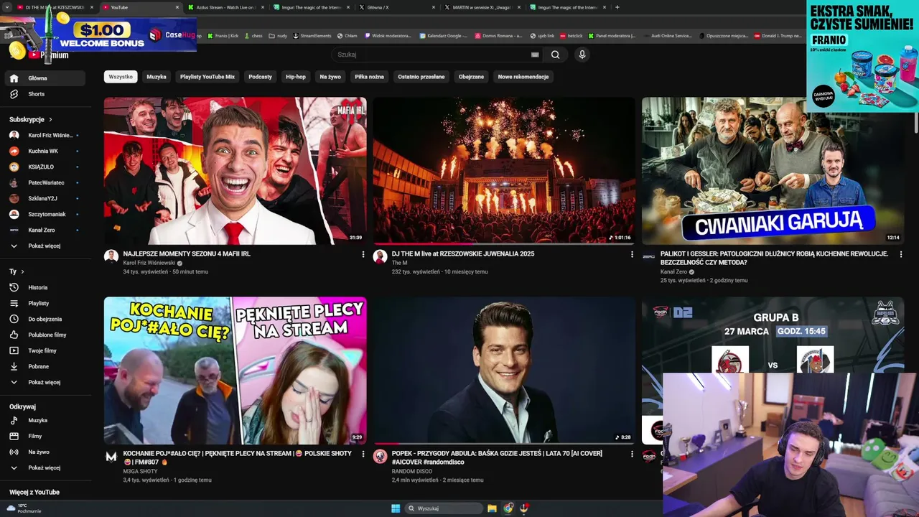Image resolution: width=919 pixels, height=517 pixels.
Task: Click the Wyszukaj taskbar search box
Action: coord(444,508)
